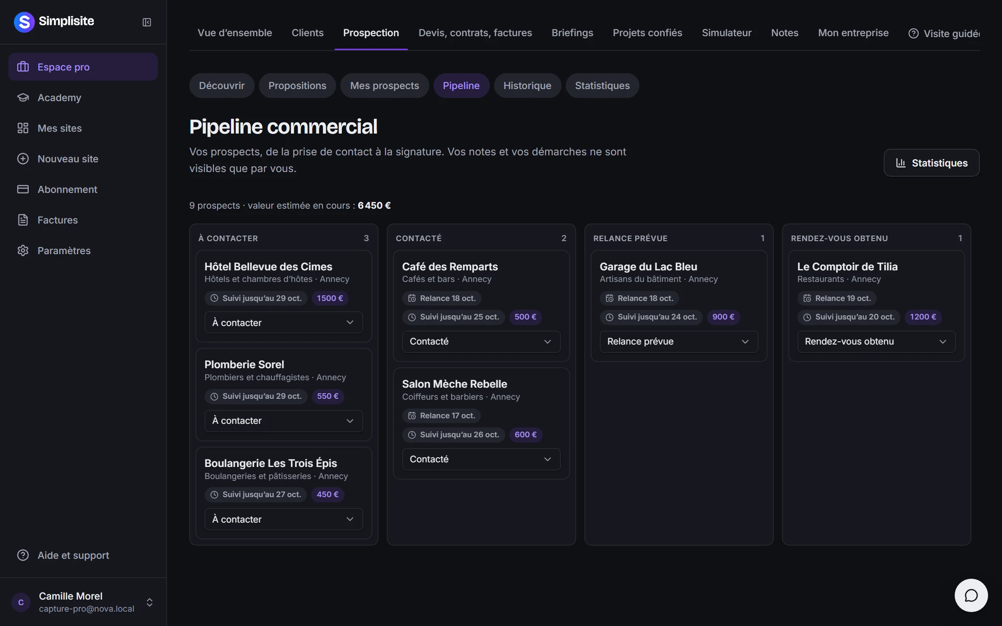Click the Nouveau site plus icon
Image resolution: width=1002 pixels, height=626 pixels.
tap(23, 159)
